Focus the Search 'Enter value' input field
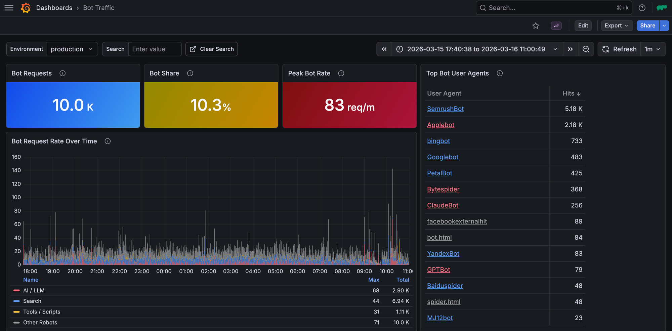 click(x=155, y=49)
